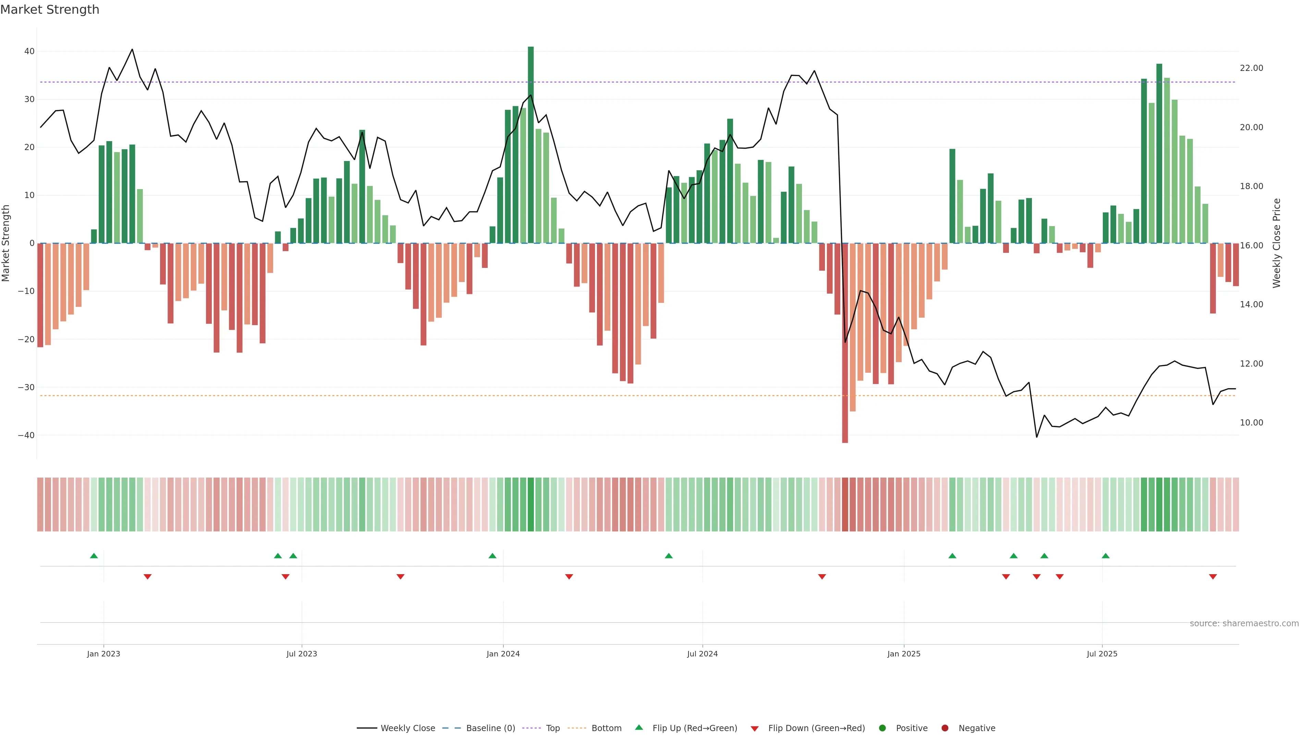The width and height of the screenshot is (1316, 740).
Task: Click the 22.00 Weekly Close Price tick label
Action: 1251,68
